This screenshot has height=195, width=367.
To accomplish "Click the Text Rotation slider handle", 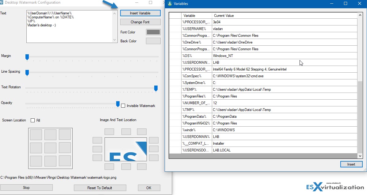I will [x=156, y=89].
